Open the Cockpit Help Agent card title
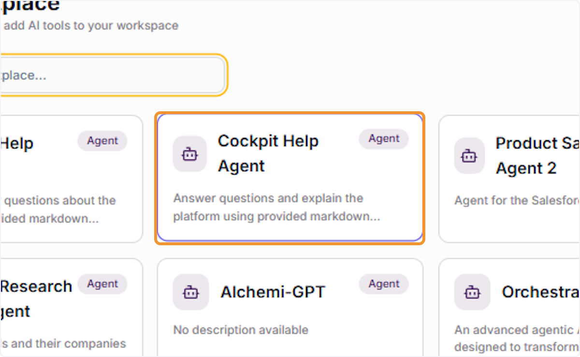 268,153
